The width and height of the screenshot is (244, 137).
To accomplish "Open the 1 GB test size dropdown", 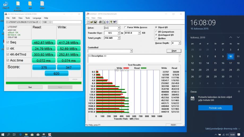I will pos(47,22).
